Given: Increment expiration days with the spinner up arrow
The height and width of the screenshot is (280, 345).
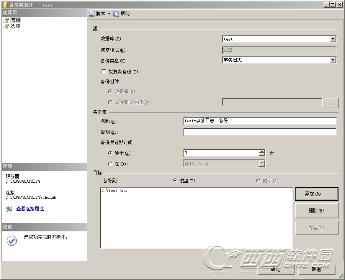Looking at the screenshot, I should tap(262, 151).
